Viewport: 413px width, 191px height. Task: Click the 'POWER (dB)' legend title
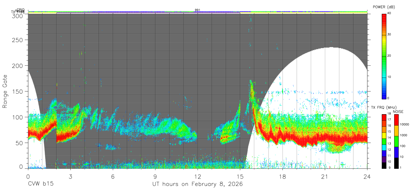[x=384, y=7]
